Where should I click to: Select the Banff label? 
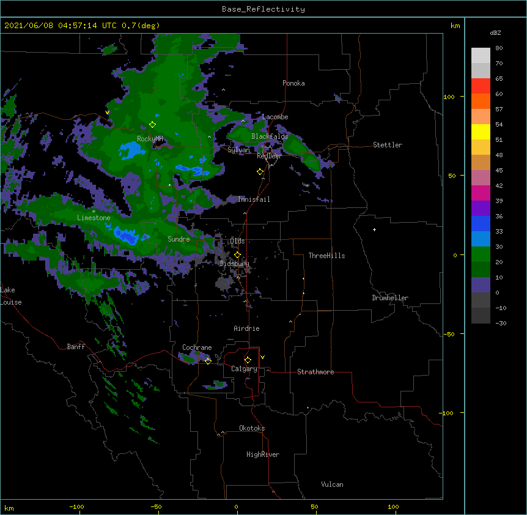pyautogui.click(x=76, y=347)
